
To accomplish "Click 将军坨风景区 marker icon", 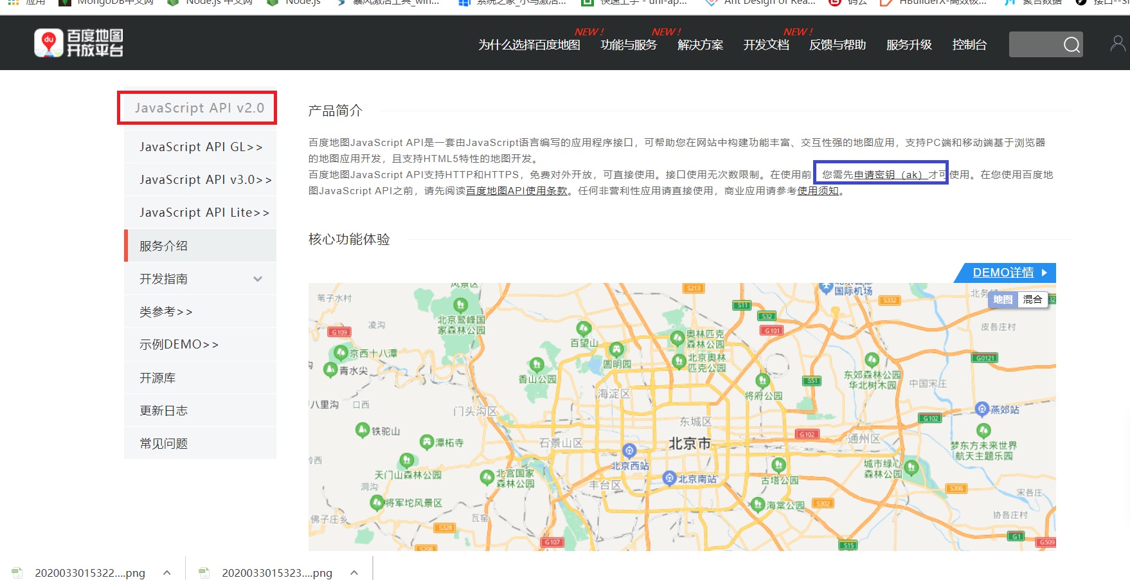I will pyautogui.click(x=377, y=503).
